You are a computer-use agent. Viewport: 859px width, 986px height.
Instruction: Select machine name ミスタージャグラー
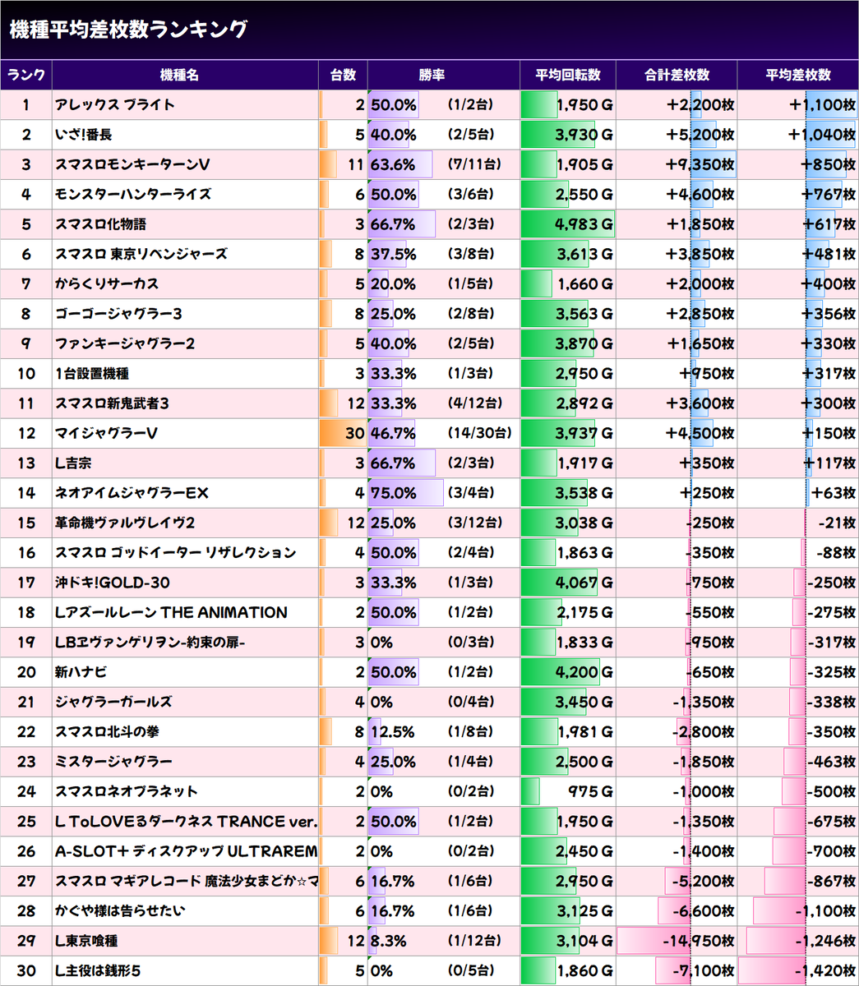[113, 762]
